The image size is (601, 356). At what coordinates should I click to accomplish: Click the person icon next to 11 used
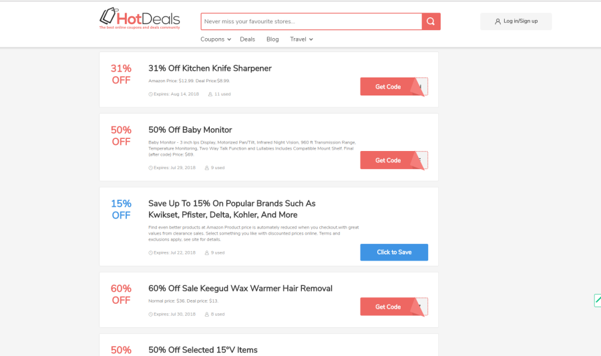tap(210, 94)
